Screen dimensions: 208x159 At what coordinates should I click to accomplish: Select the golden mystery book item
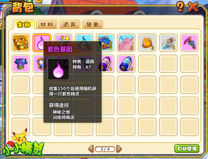pyautogui.click(x=21, y=43)
